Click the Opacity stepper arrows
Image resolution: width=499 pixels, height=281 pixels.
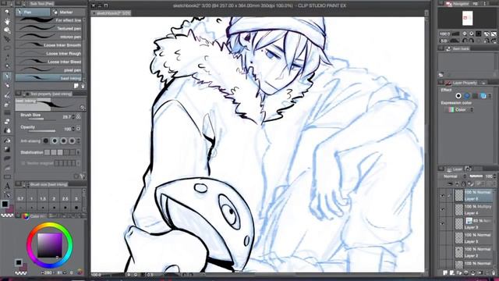click(x=73, y=129)
